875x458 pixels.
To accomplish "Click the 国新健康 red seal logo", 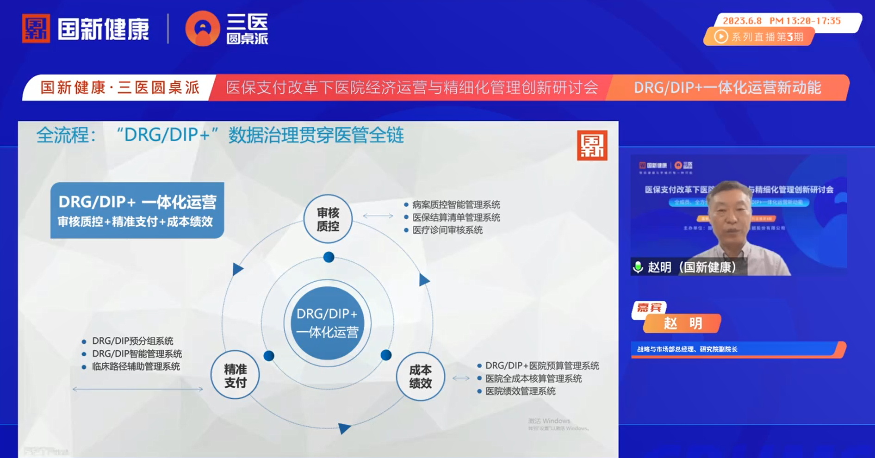I will pyautogui.click(x=36, y=29).
